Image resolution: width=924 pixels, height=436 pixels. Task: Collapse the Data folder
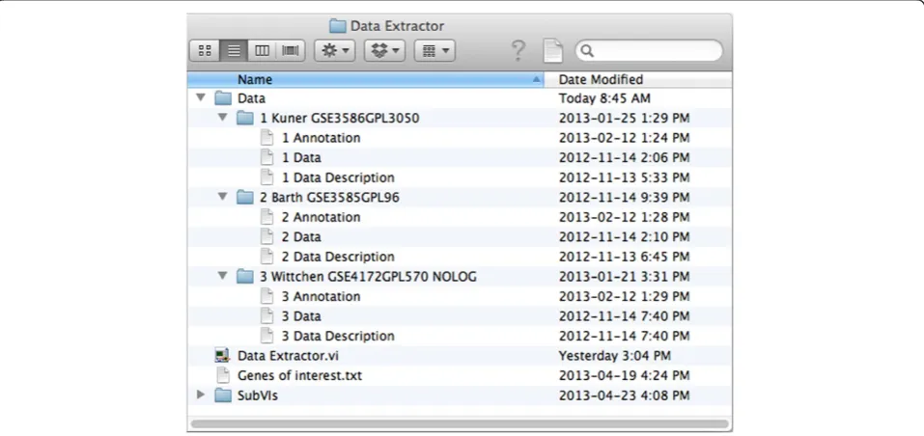[x=201, y=97]
